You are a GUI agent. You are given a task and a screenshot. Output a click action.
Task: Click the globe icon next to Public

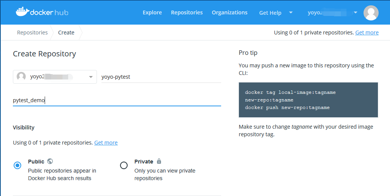click(50, 161)
